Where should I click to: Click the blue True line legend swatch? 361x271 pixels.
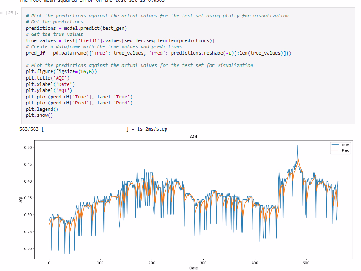point(334,145)
